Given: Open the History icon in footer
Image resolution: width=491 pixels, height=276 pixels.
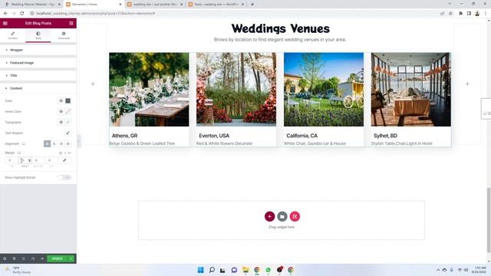Looking at the screenshot, I should click(x=24, y=259).
